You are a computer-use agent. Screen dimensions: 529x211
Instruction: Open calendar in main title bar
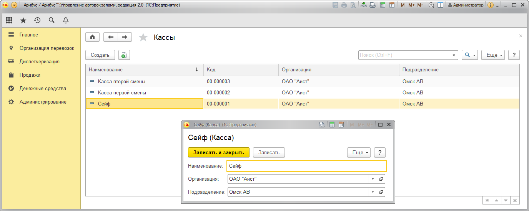(392, 5)
